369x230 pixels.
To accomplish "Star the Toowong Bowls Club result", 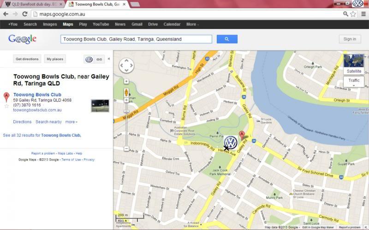I will click(x=6, y=106).
